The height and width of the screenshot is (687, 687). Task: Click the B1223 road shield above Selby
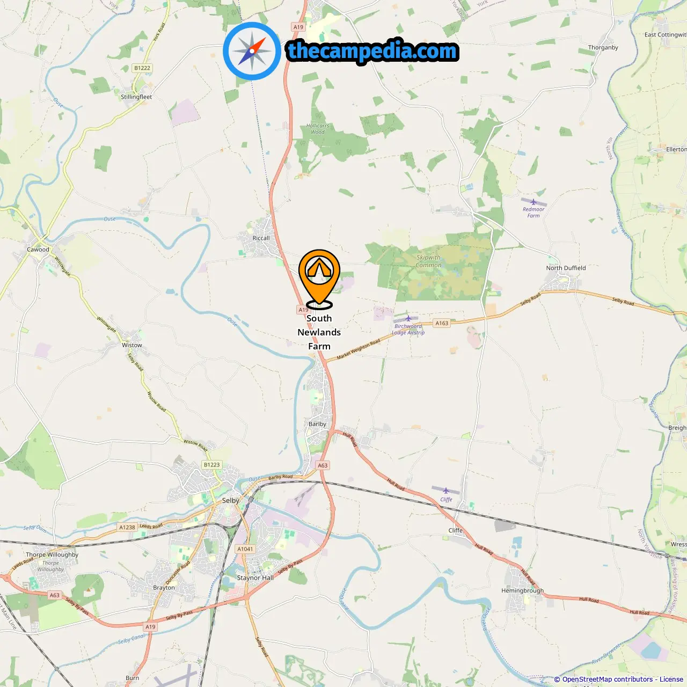coord(212,465)
